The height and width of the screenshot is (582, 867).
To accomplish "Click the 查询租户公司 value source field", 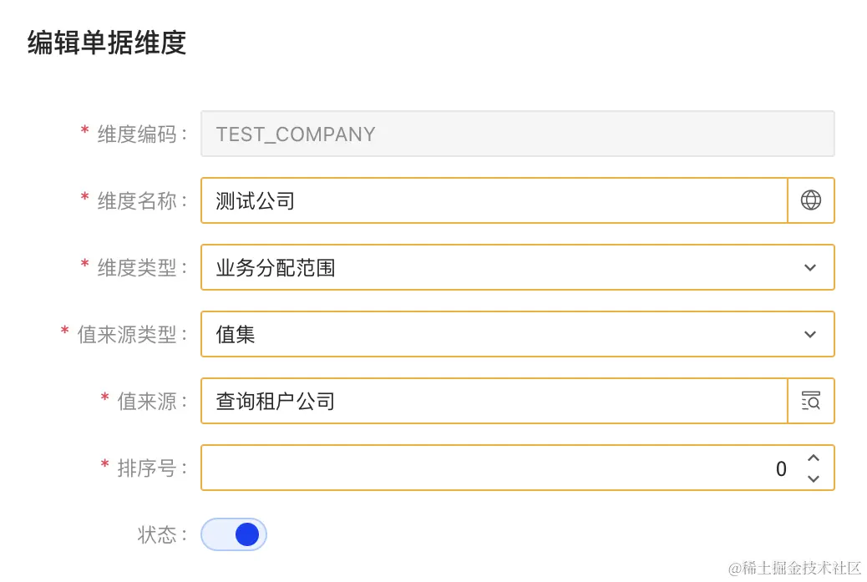I will point(494,401).
